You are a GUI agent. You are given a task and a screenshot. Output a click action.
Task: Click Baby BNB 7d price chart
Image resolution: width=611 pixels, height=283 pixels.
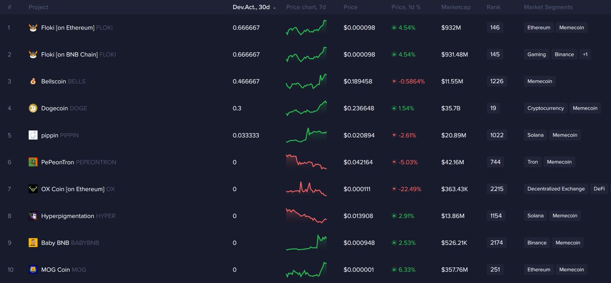[307, 243]
